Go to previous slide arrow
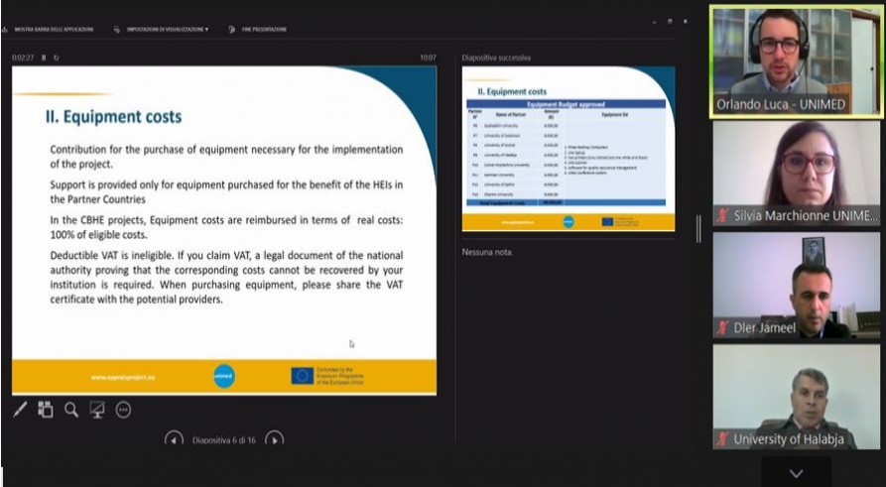 [174, 439]
